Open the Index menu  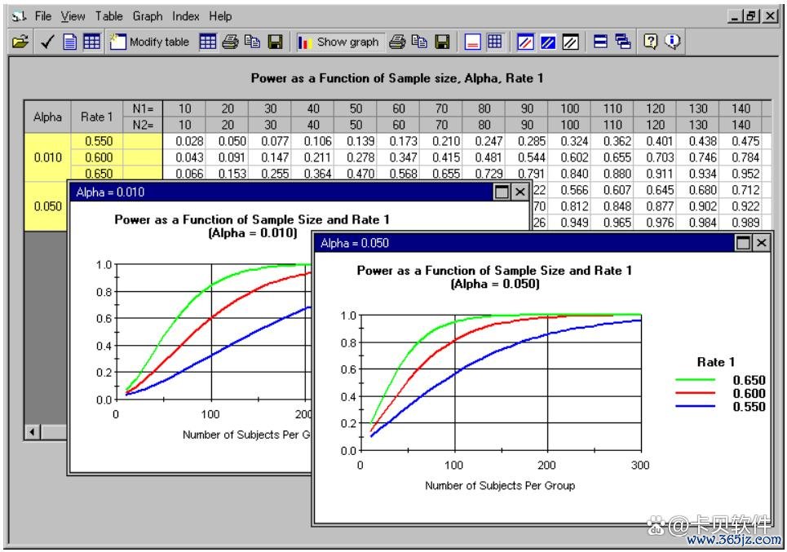185,16
